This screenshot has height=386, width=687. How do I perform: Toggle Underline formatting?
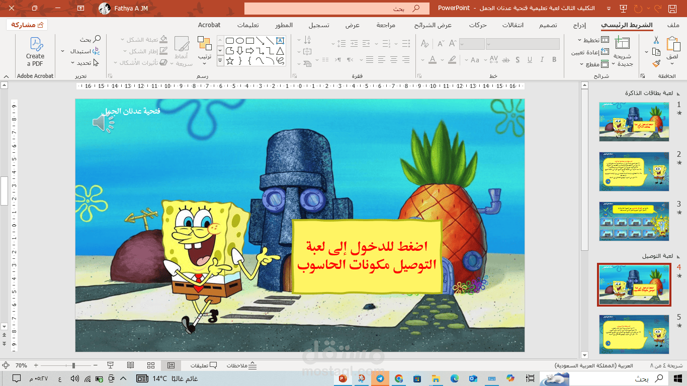(530, 60)
